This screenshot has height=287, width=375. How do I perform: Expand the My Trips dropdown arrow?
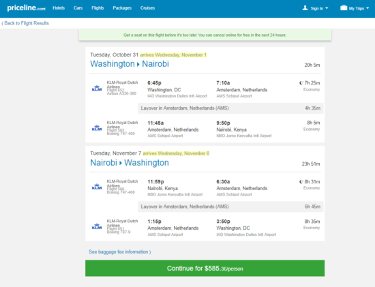pos(367,8)
